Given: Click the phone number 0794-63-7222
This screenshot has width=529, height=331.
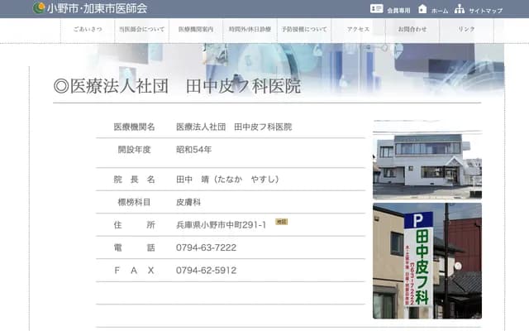Looking at the screenshot, I should (x=206, y=247).
